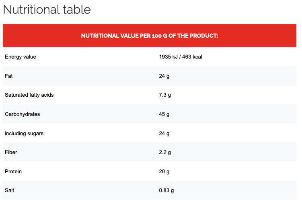Click the Carbohydrates row label
This screenshot has height=207, width=302.
tap(23, 114)
